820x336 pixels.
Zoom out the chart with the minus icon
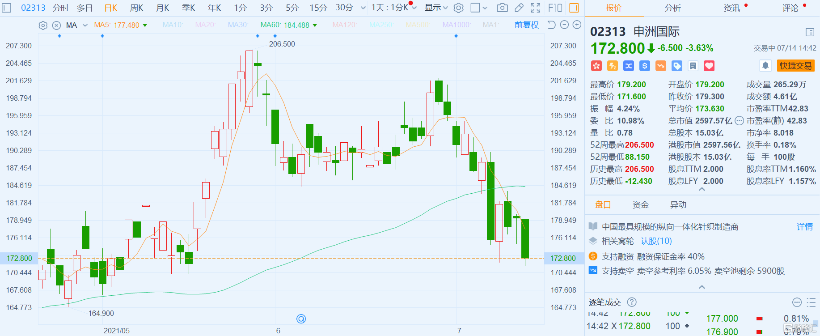tap(564, 25)
